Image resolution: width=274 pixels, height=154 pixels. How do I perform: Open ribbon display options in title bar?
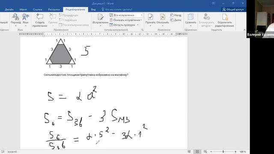214,3
